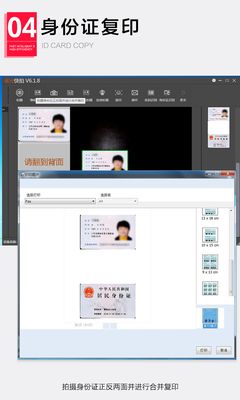The image size is (240, 400).
Task: Open the 选择纸 A4 paper dropdown
Action: click(x=118, y=201)
